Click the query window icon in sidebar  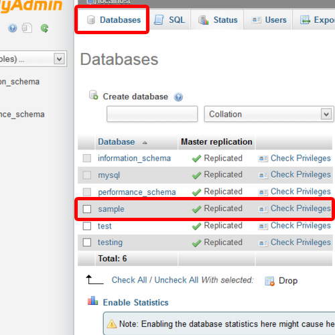(x=27, y=28)
